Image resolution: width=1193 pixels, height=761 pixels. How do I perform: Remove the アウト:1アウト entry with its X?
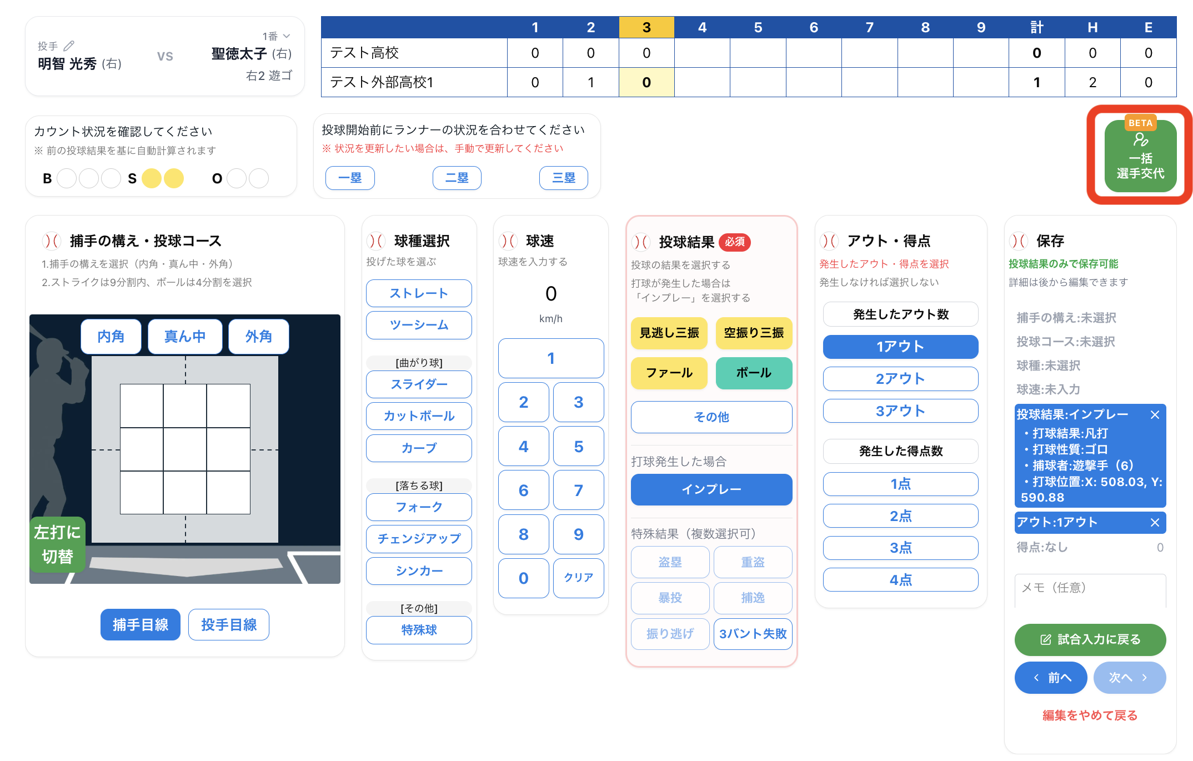[x=1155, y=523]
